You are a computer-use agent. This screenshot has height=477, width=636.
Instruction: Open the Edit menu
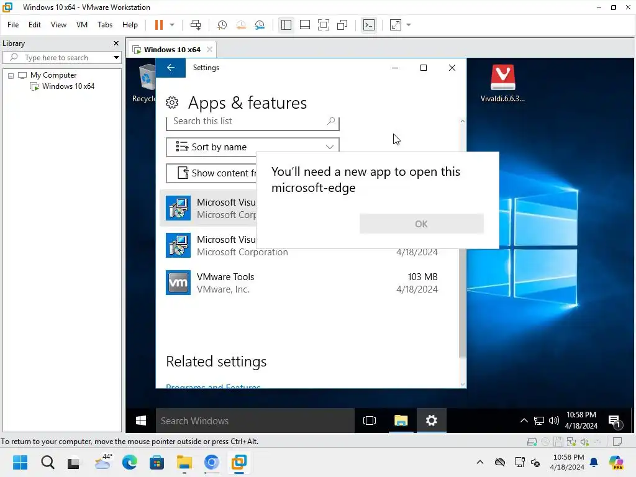[x=35, y=25]
